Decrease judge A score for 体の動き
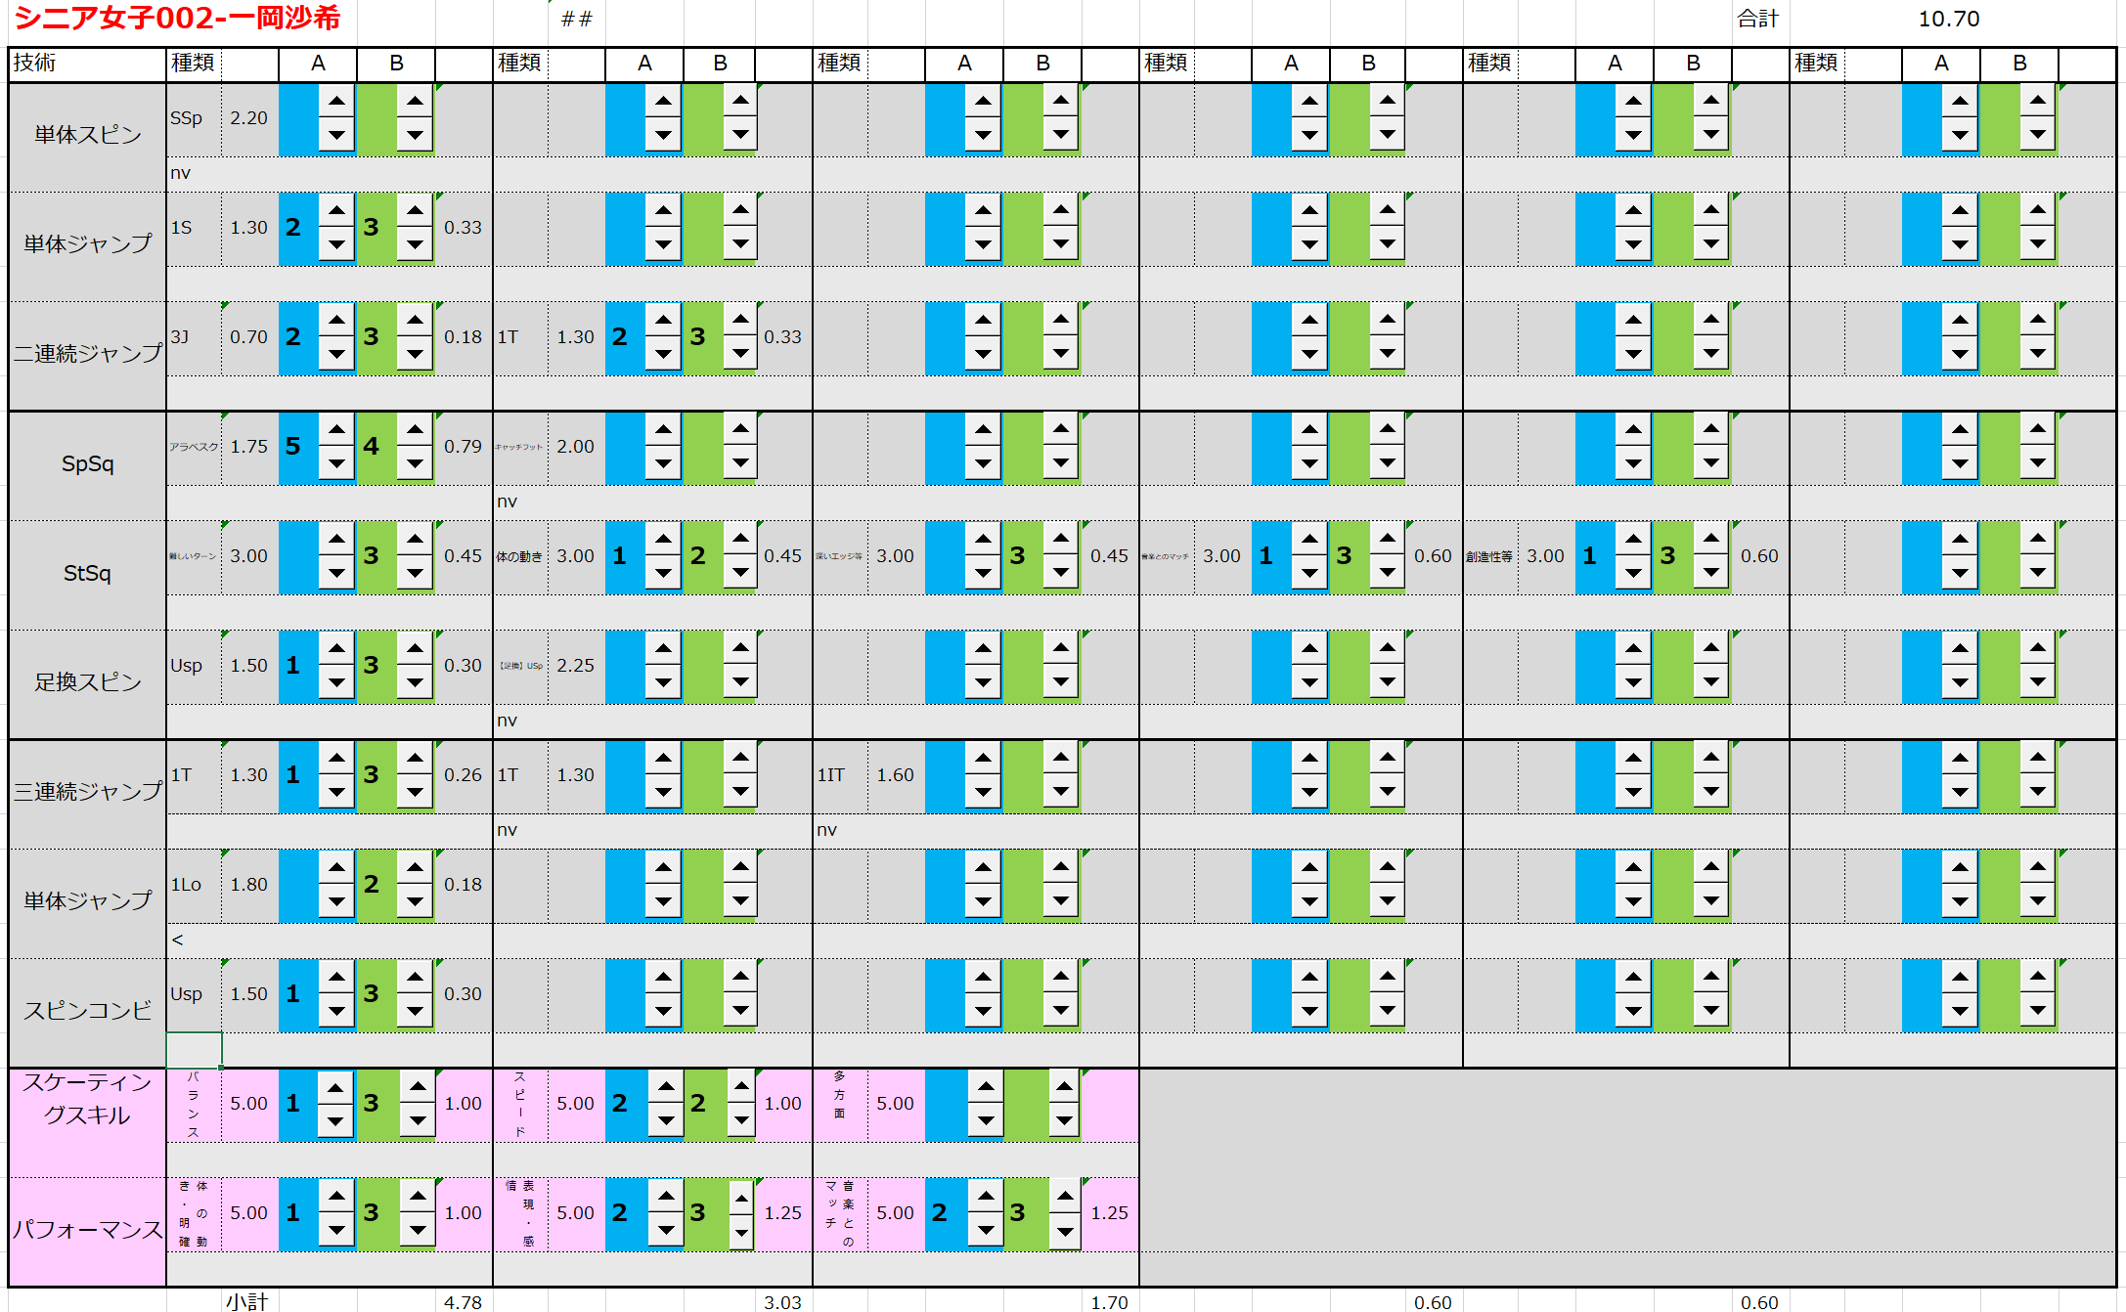 tap(663, 573)
